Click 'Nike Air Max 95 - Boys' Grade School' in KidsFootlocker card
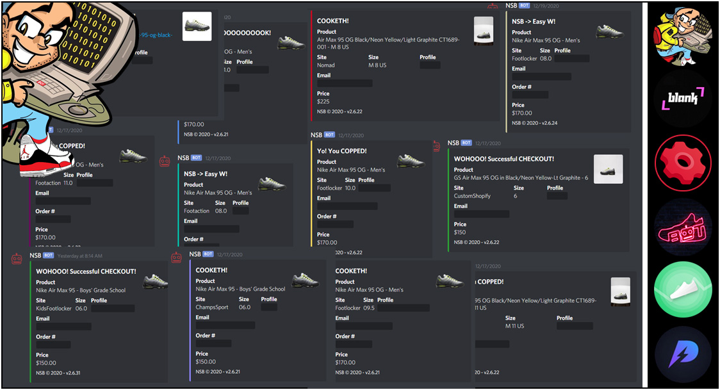This screenshot has height=390, width=720. pos(81,291)
